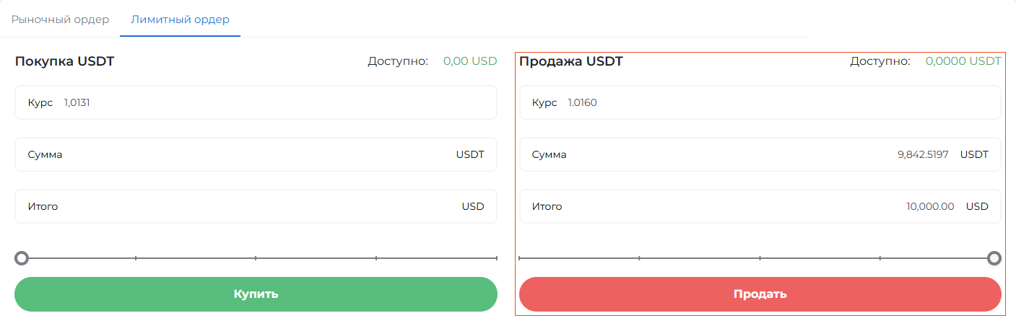Set sell slider to the third quarter tick

click(x=880, y=257)
